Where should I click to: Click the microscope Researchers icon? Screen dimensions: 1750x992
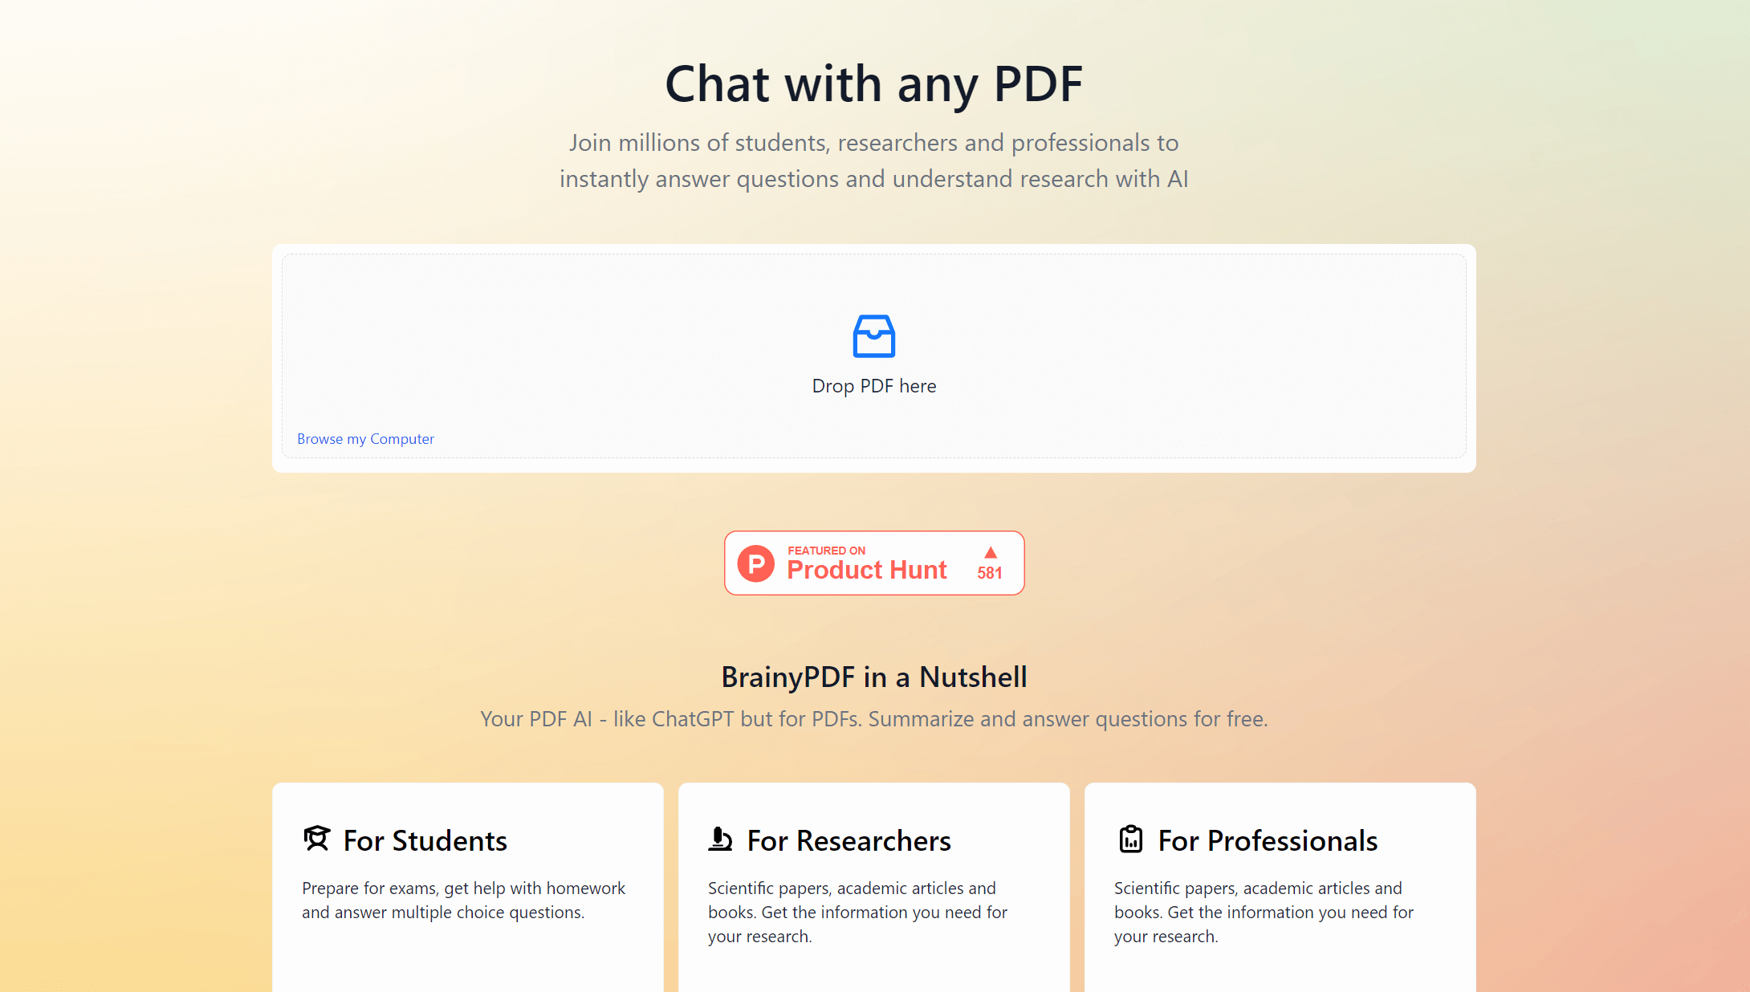[x=720, y=839]
